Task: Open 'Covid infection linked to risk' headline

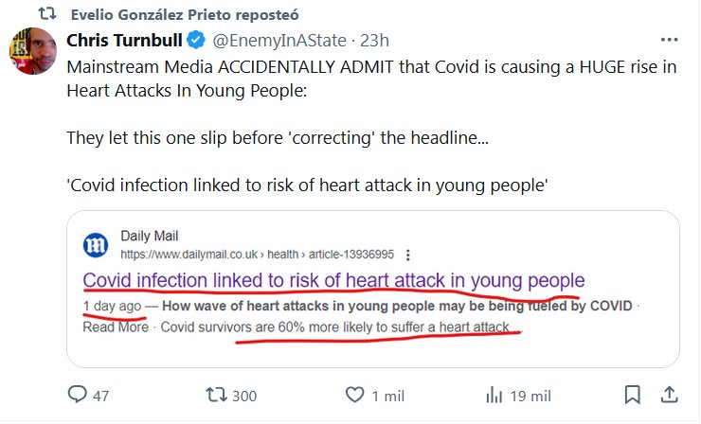Action: point(333,281)
